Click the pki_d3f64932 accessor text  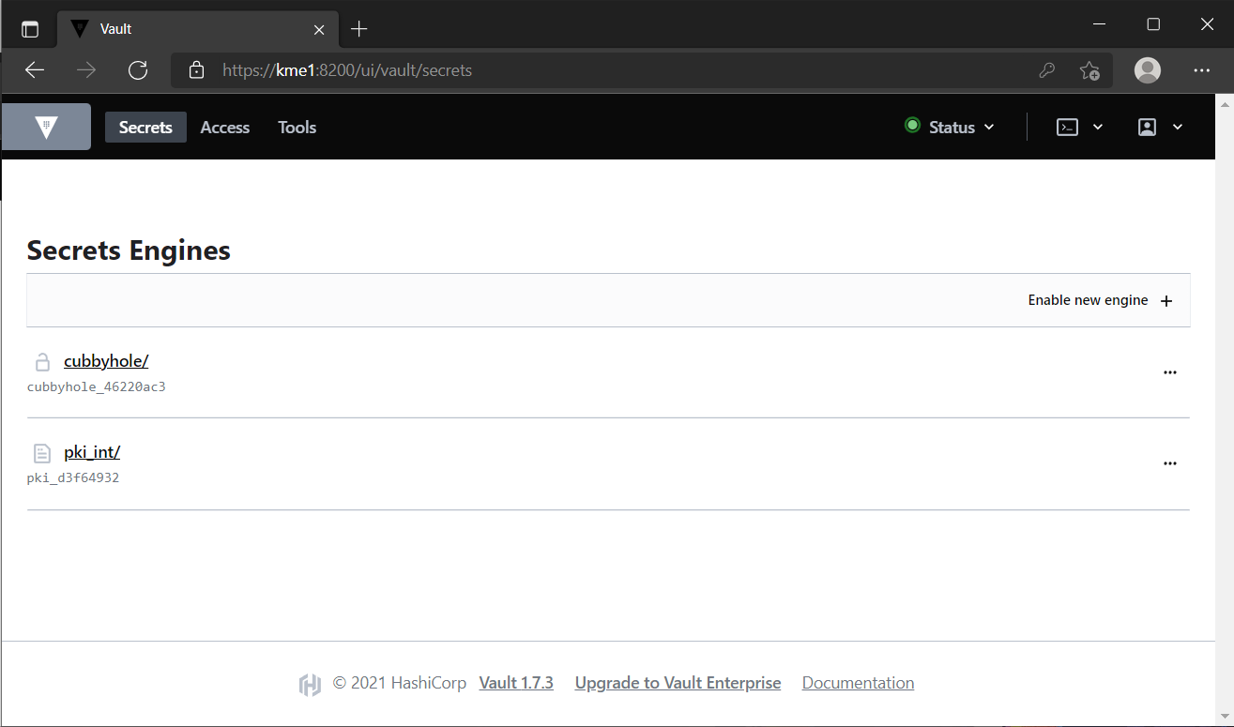[73, 477]
